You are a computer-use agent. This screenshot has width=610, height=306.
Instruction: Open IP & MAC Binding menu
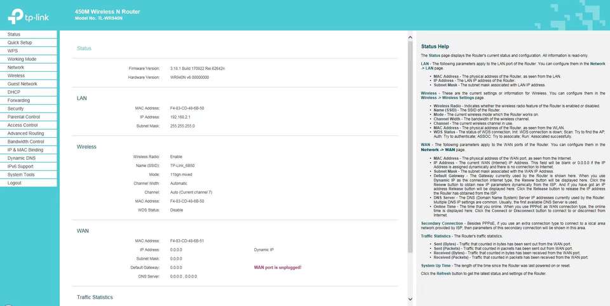tap(29, 150)
